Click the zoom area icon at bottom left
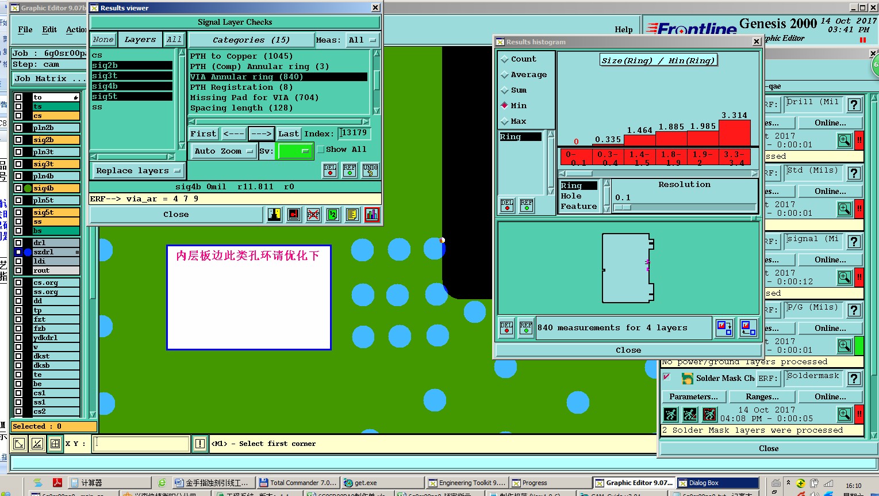879x496 pixels. tap(18, 444)
